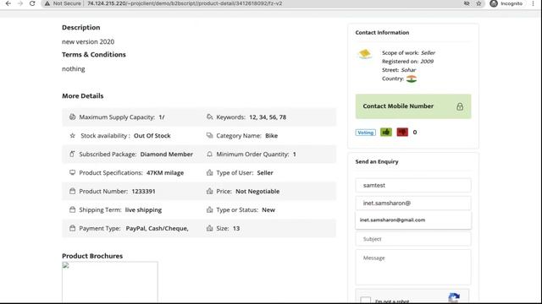The image size is (542, 304).
Task: Click the 'Terms & Conditions' heading
Action: pyautogui.click(x=94, y=54)
